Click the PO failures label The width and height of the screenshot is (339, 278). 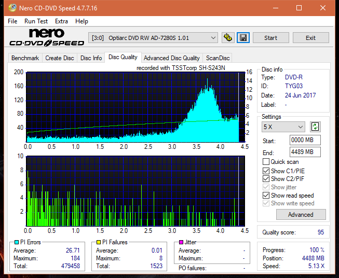(x=193, y=268)
